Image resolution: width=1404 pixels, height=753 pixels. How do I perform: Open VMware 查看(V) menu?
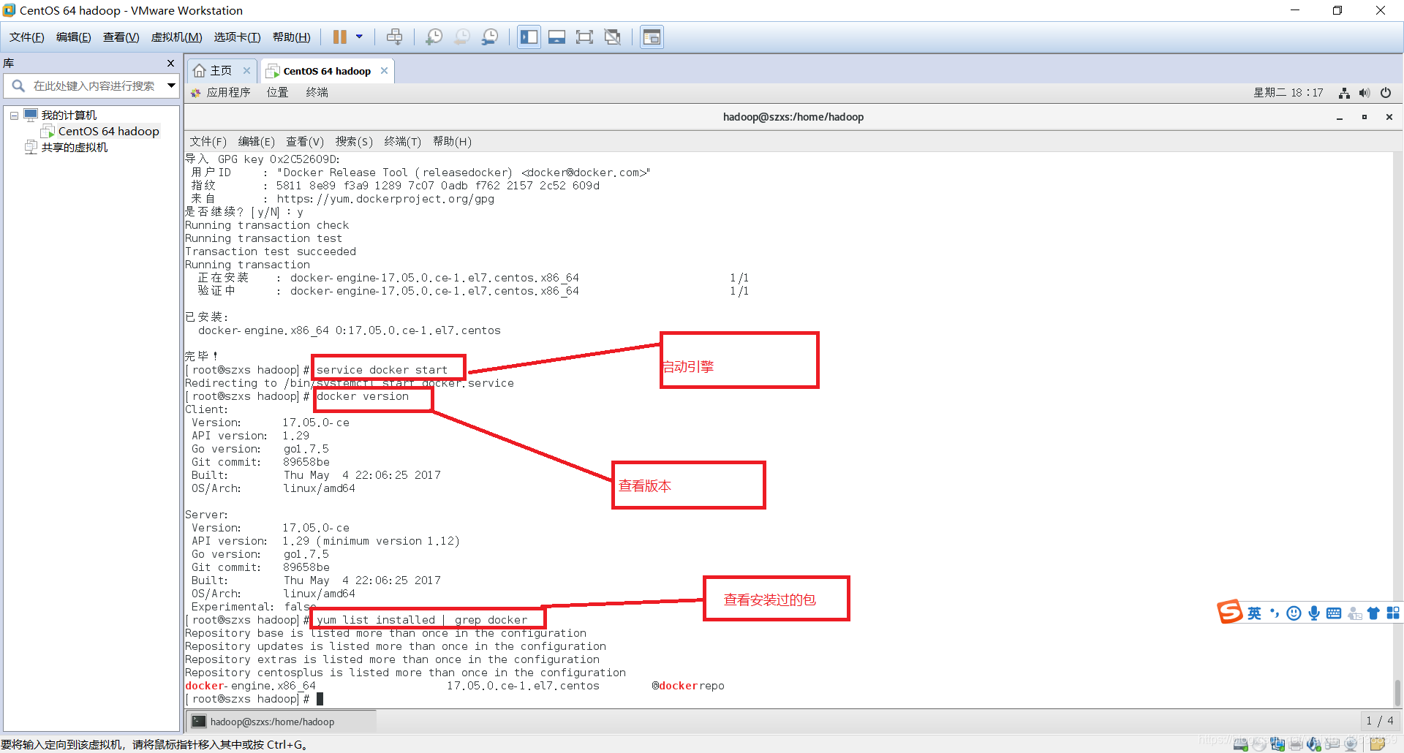click(x=121, y=37)
